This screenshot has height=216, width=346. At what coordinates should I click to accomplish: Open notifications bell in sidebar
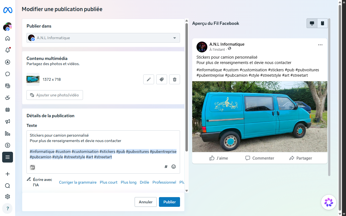point(8,50)
